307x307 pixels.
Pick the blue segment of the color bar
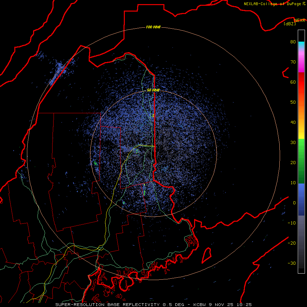pyautogui.click(x=301, y=199)
